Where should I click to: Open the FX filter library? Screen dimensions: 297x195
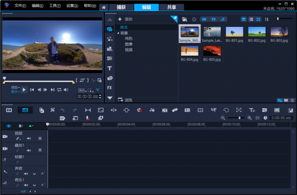(110, 88)
